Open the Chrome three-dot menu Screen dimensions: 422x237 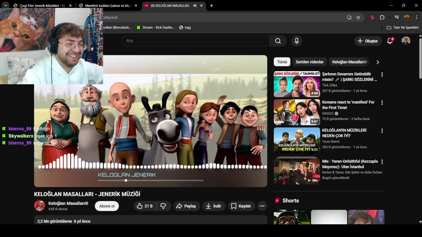(416, 17)
